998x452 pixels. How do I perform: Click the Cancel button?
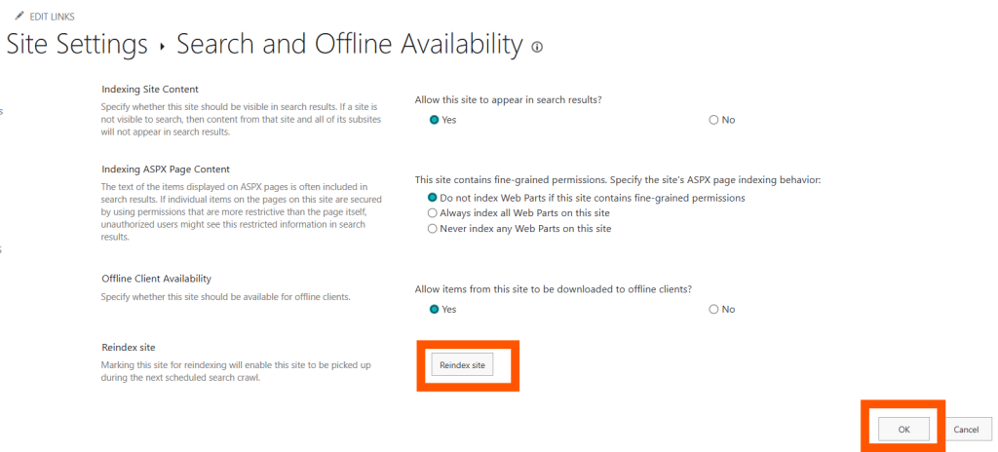(x=965, y=429)
